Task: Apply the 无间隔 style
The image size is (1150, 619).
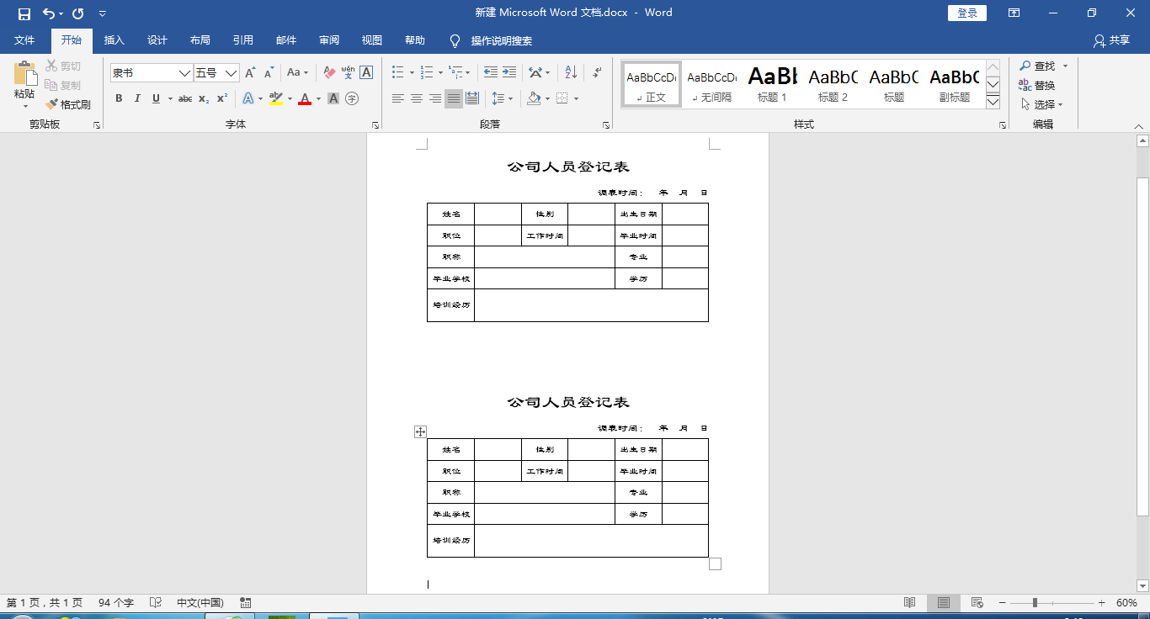Action: 712,84
